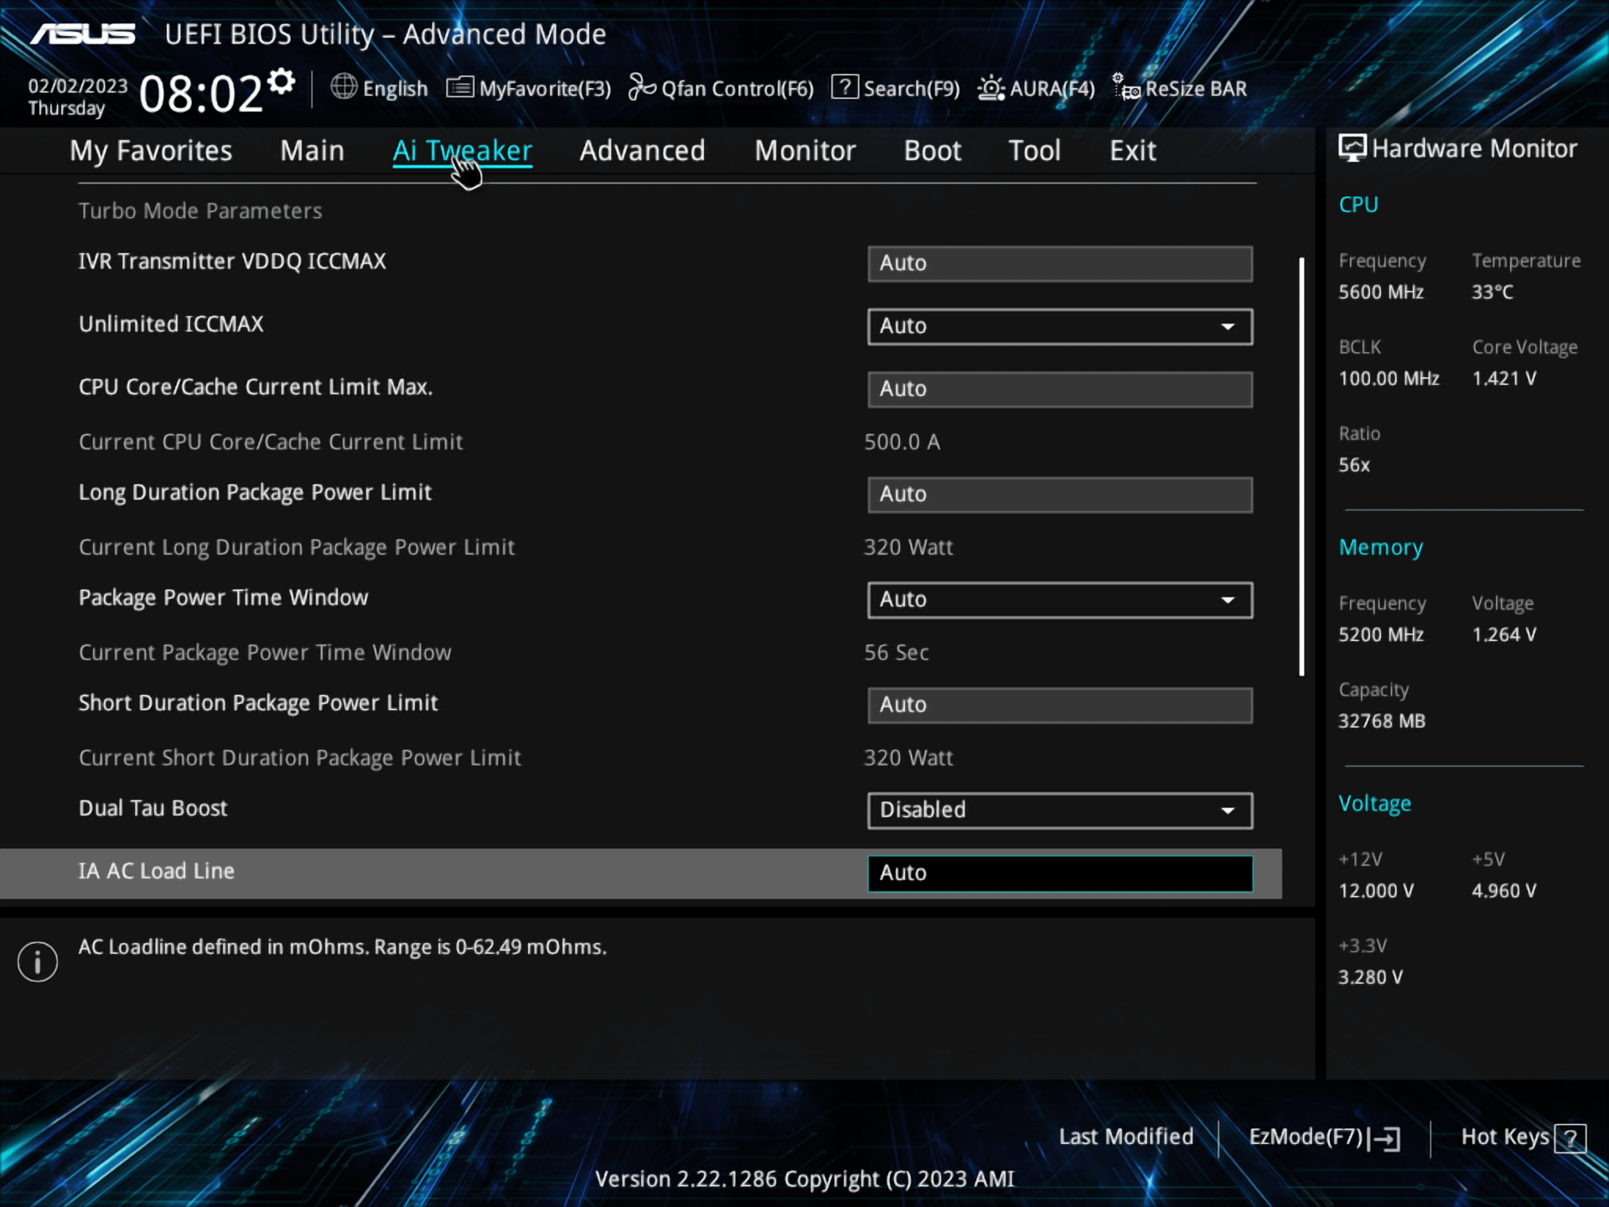Click the MyFavorite list icon

[x=460, y=87]
